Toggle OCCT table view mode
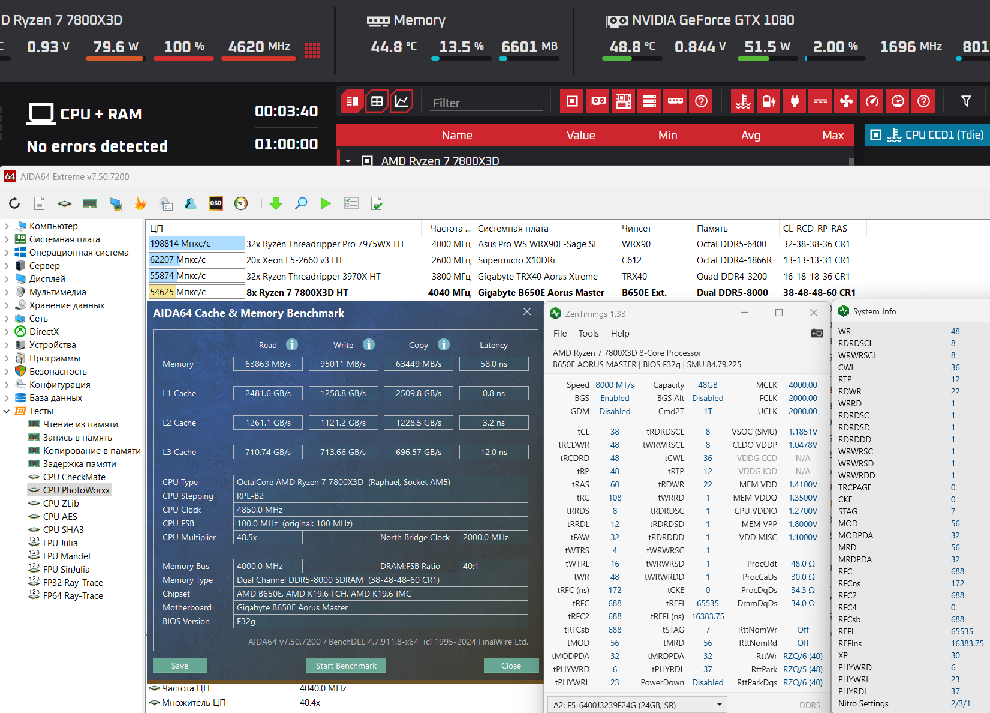 click(x=377, y=101)
